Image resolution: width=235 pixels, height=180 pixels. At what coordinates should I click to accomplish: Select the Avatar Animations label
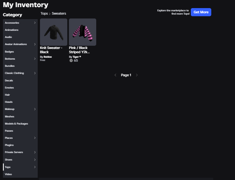[16, 44]
